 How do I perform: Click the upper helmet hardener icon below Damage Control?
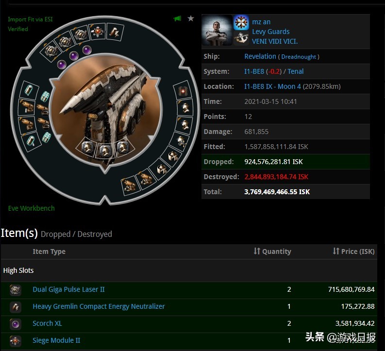tap(185, 108)
